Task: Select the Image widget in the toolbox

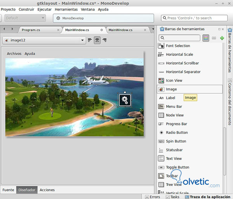Action: [x=171, y=89]
